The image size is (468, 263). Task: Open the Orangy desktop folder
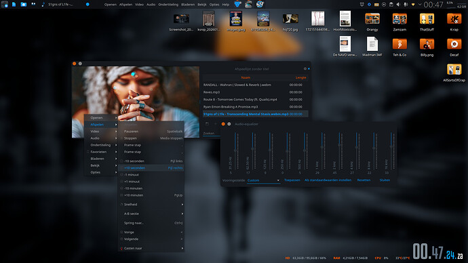[x=372, y=19]
